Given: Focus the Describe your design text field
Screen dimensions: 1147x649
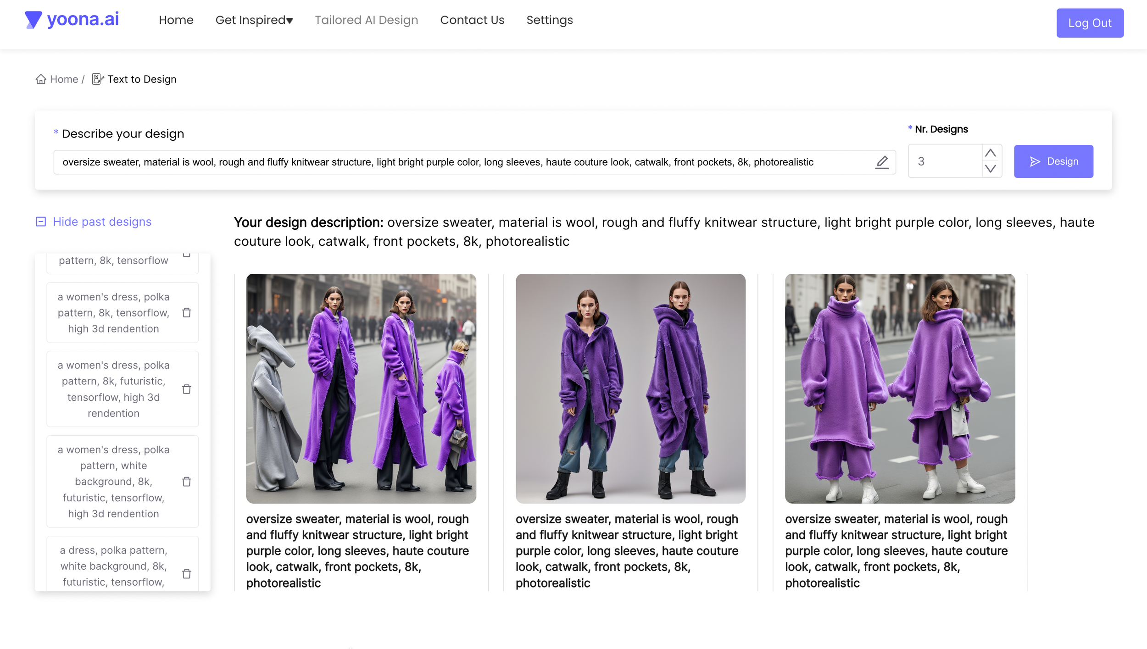Looking at the screenshot, I should click(474, 162).
